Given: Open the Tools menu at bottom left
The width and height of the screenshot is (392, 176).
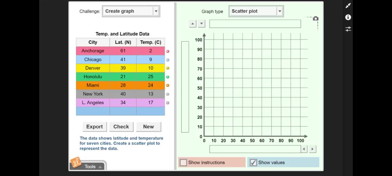Looking at the screenshot, I should [90, 167].
